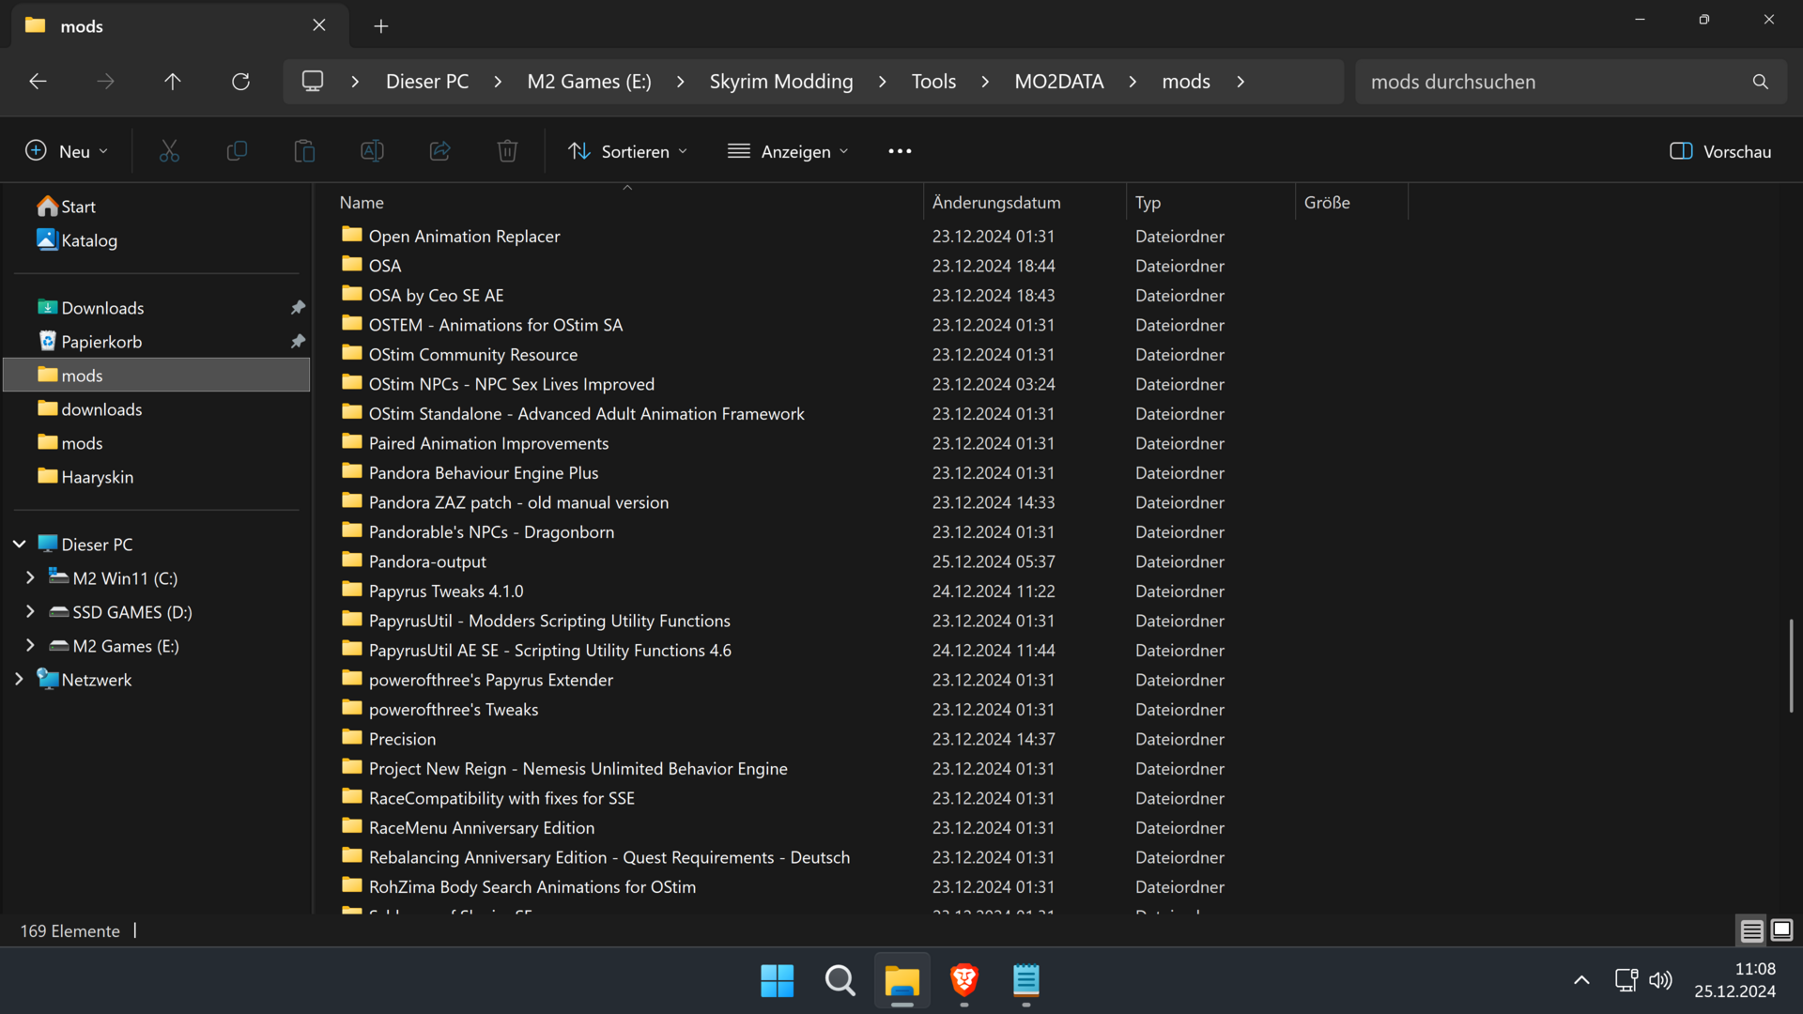
Task: Switch to large thumbnails view icon
Action: (x=1781, y=930)
